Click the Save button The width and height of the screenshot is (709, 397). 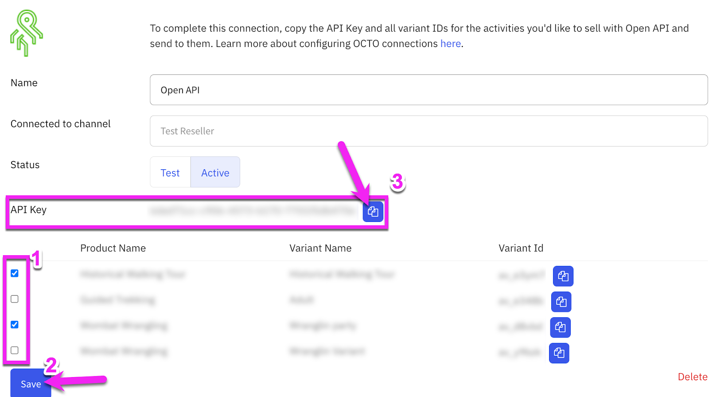pos(30,383)
